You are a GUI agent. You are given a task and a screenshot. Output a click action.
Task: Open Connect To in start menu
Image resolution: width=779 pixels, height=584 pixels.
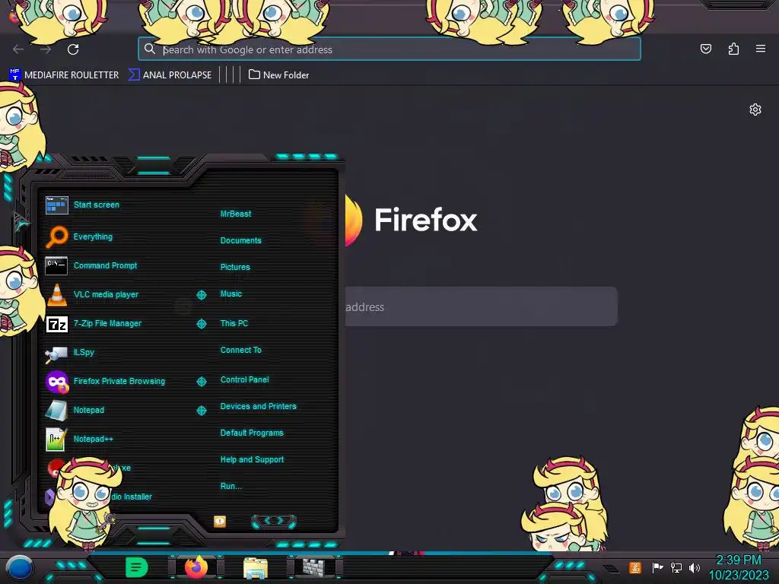[x=240, y=350]
